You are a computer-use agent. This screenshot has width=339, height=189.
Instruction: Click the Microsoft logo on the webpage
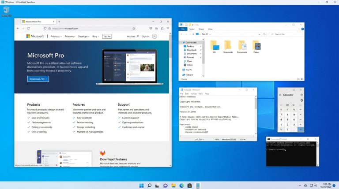[35, 36]
